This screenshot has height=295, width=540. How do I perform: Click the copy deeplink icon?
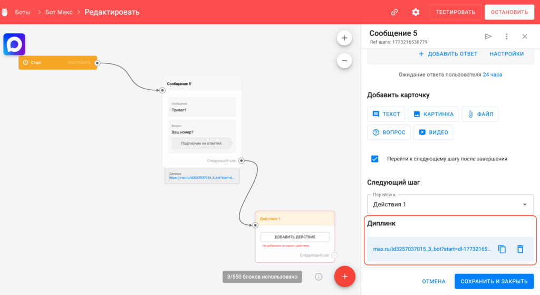(502, 249)
